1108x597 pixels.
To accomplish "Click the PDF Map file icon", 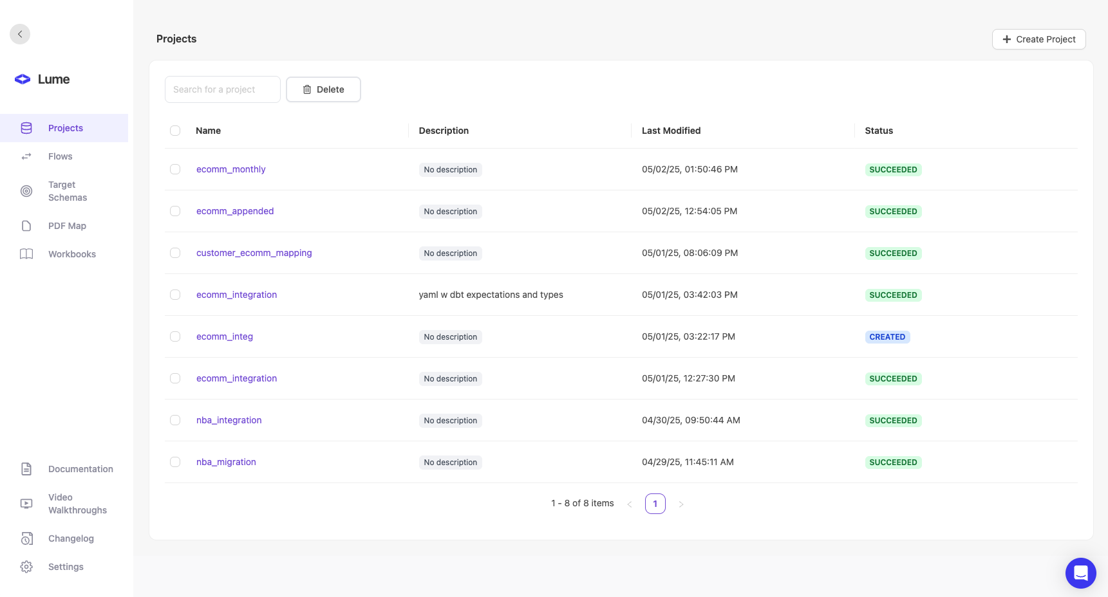I will point(26,226).
